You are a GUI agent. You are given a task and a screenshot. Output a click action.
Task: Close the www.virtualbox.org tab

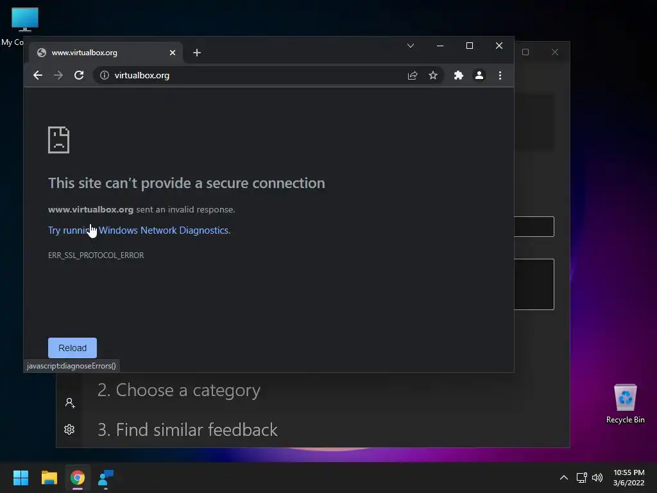tap(173, 53)
